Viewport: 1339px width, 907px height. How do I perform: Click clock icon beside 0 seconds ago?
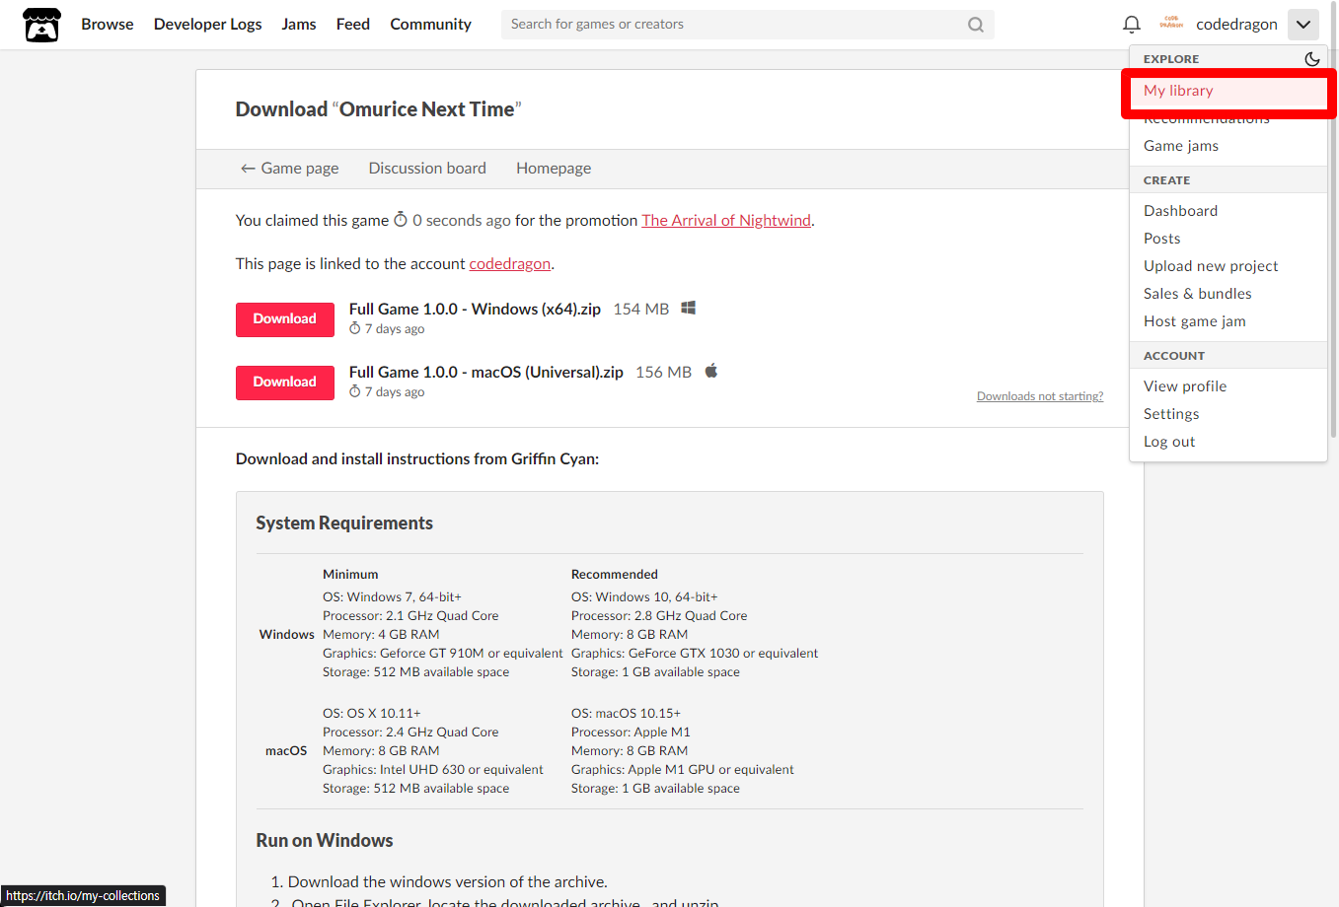tap(401, 220)
